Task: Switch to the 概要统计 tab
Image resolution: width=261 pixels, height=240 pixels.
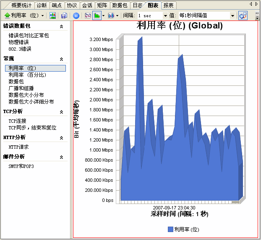Action: [x=21, y=5]
